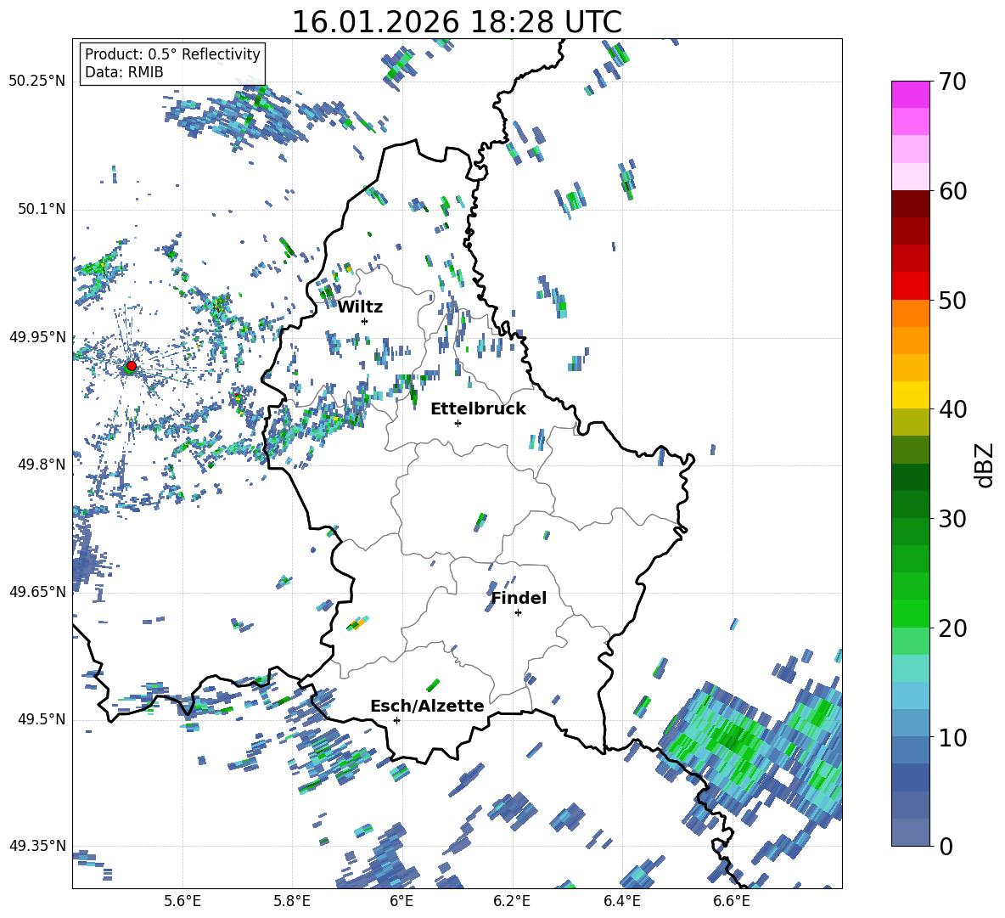This screenshot has width=1005, height=918.
Task: Click the 70 value on the colorbar
Action: [952, 82]
